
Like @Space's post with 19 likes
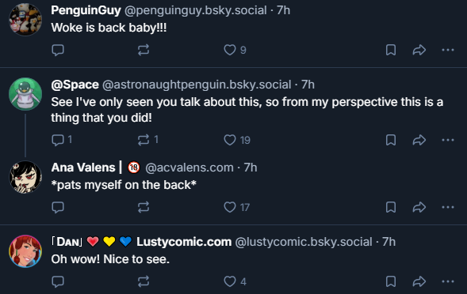237,140
